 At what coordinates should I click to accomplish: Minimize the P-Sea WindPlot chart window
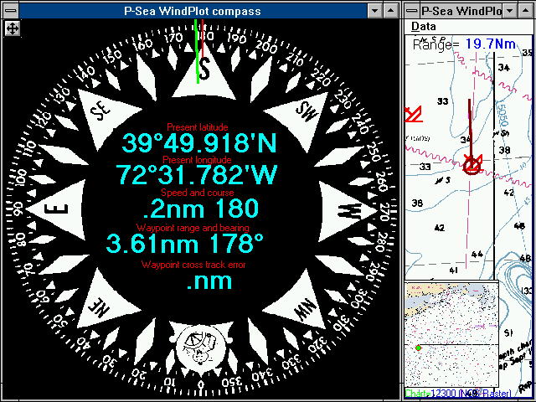[510, 11]
